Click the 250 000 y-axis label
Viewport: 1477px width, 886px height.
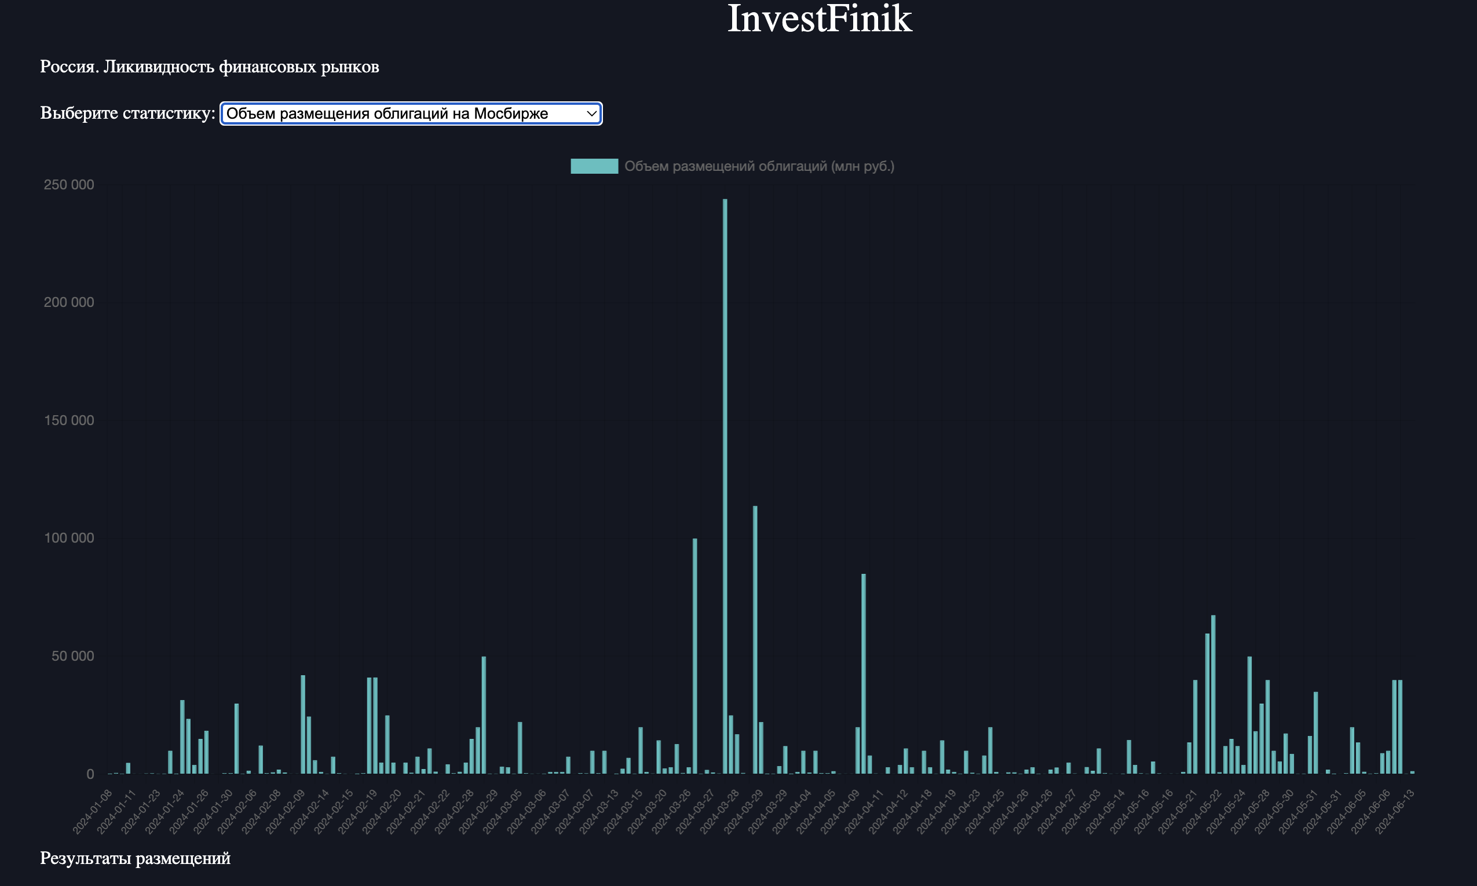pos(69,185)
